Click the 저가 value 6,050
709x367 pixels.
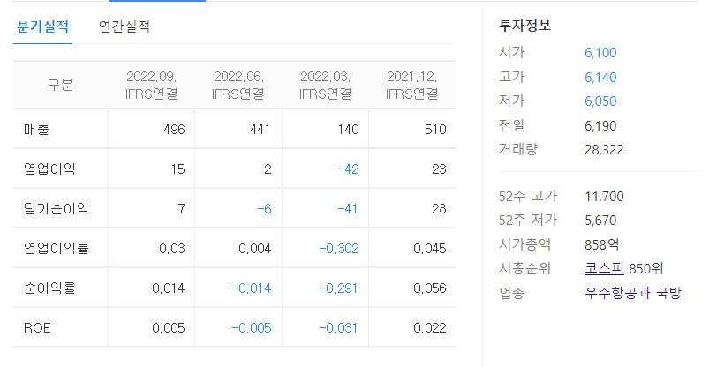coord(600,101)
